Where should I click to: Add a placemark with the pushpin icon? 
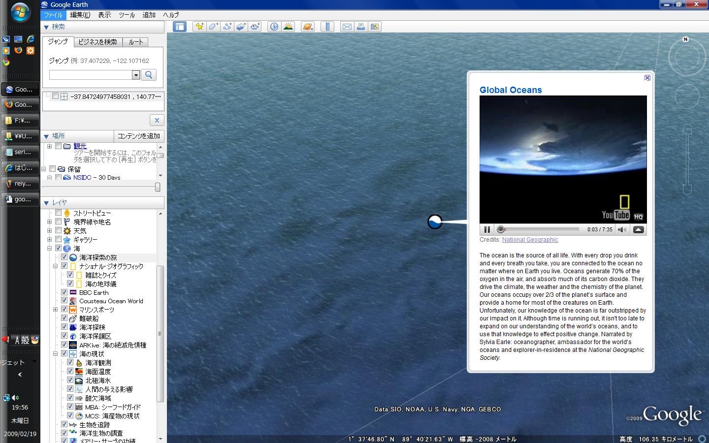click(199, 27)
